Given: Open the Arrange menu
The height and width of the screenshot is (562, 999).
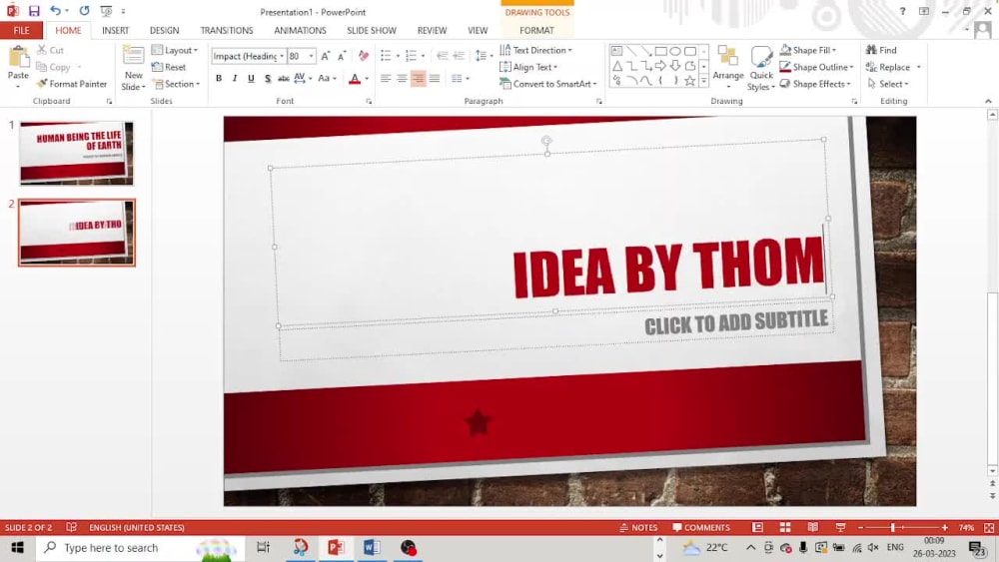Looking at the screenshot, I should (728, 68).
